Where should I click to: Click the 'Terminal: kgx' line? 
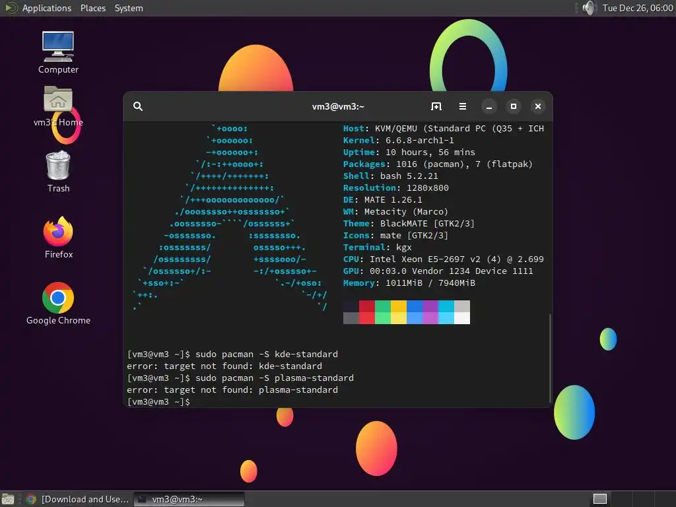[377, 248]
